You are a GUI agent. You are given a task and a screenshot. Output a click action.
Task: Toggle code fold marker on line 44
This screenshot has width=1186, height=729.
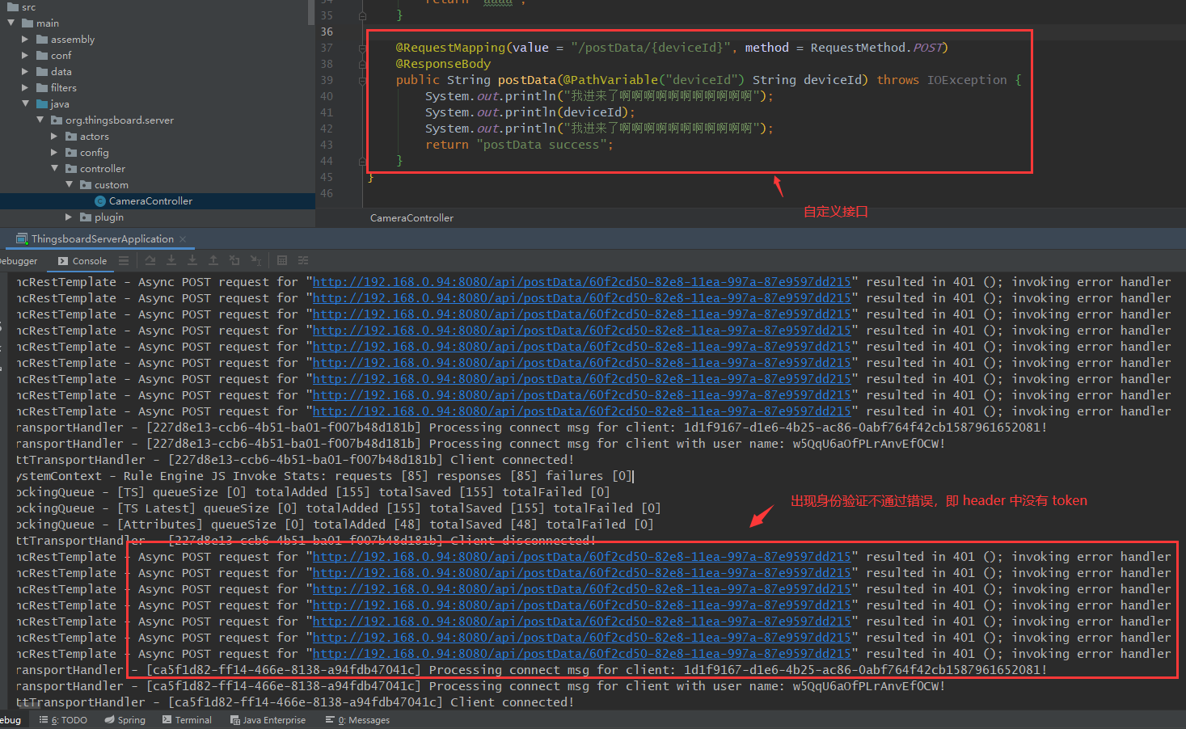(x=362, y=162)
